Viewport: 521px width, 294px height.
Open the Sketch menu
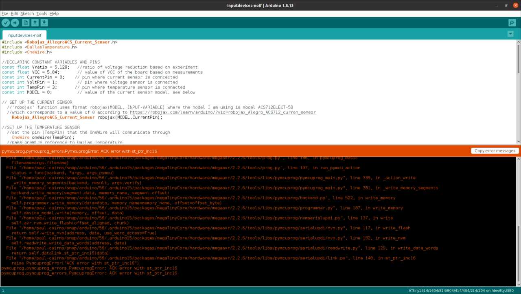pos(27,13)
